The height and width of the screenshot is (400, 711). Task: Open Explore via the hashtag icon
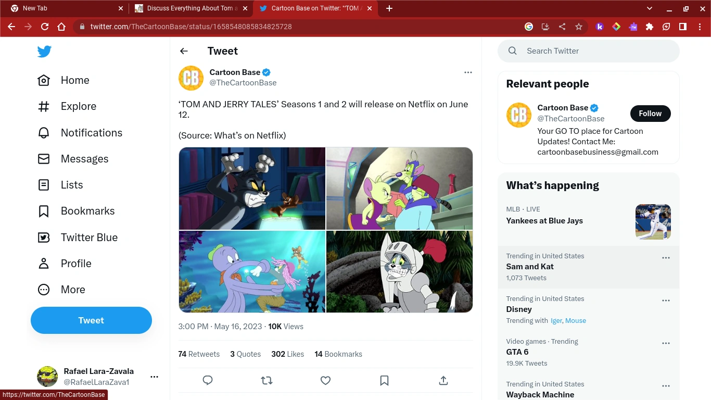click(x=44, y=106)
